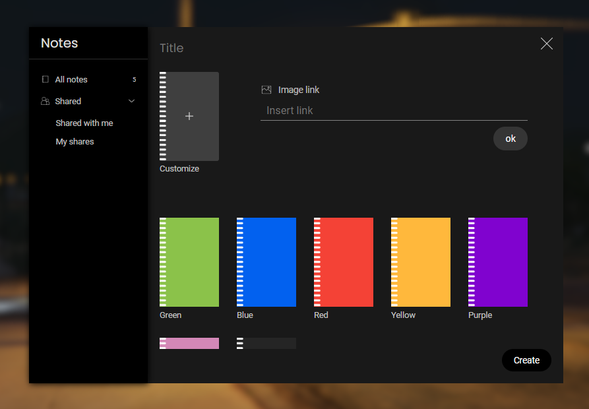The height and width of the screenshot is (409, 589).
Task: Select the Purple notebook cover
Action: click(498, 262)
